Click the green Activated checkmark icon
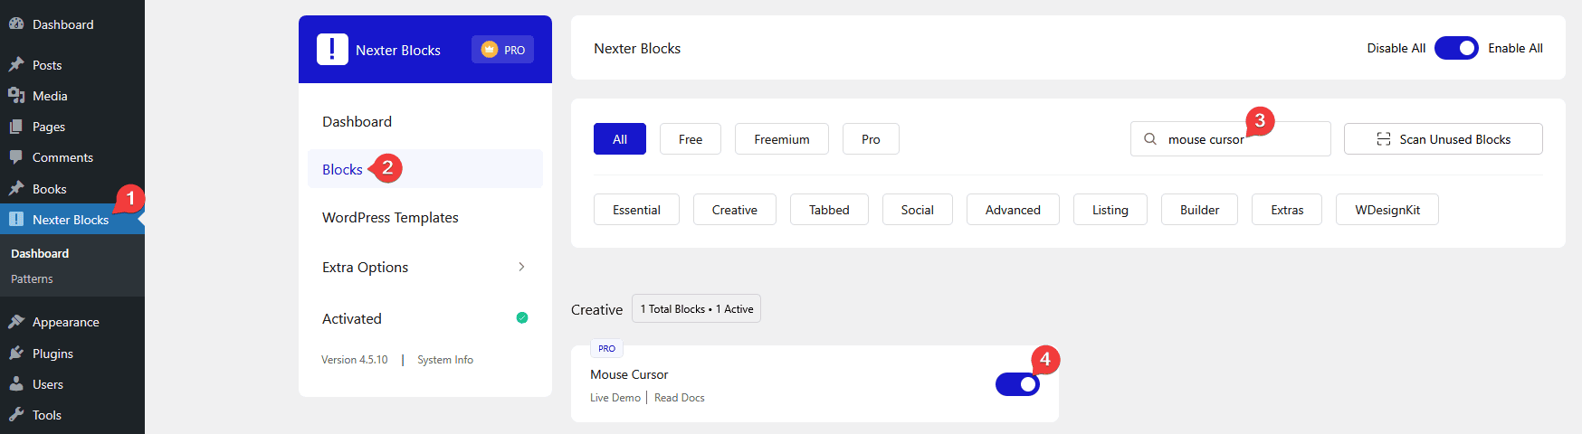Viewport: 1582px width, 434px height. tap(522, 318)
